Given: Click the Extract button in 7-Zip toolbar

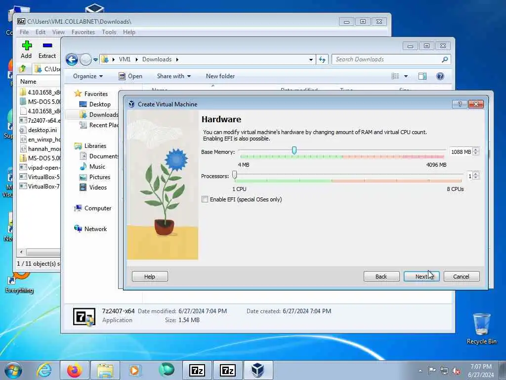Looking at the screenshot, I should coord(47,49).
